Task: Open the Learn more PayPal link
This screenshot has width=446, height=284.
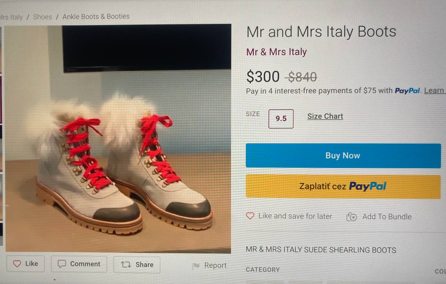Action: (435, 90)
